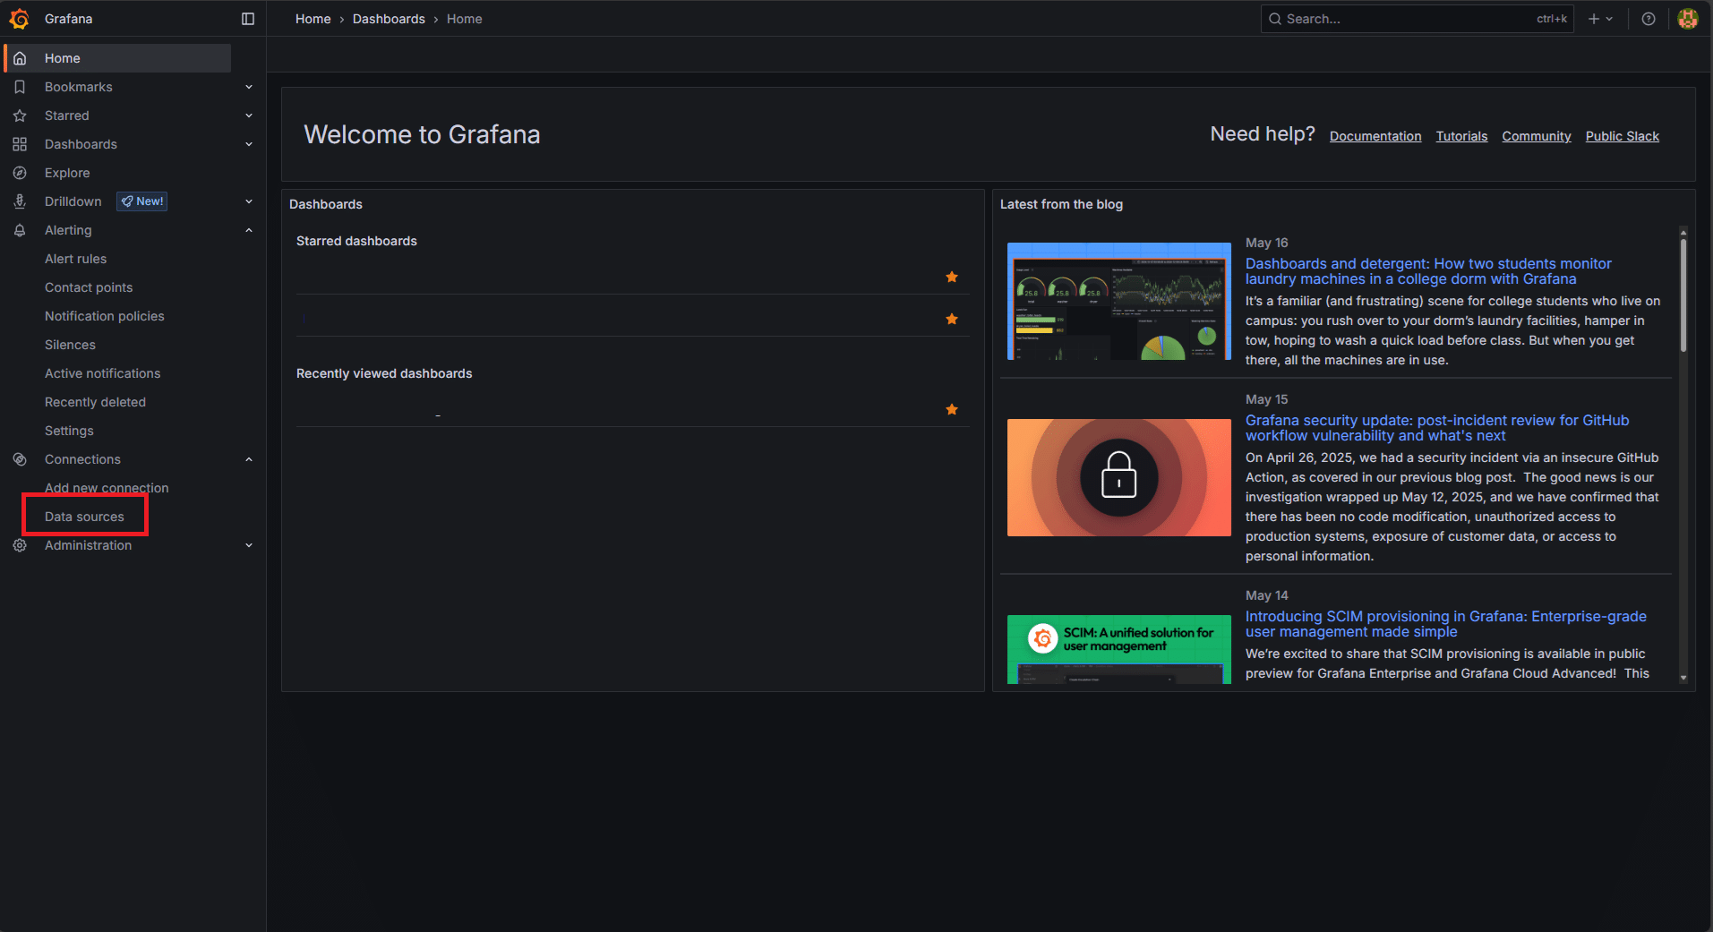Unstar the first starred dashboard
Screen dimensions: 1713x932
click(x=952, y=278)
